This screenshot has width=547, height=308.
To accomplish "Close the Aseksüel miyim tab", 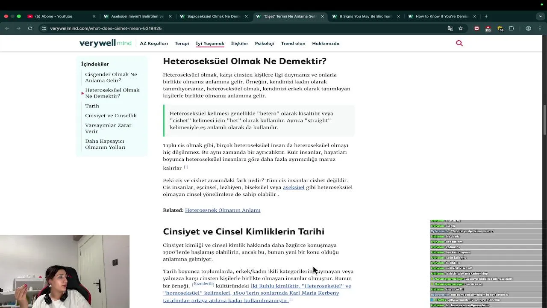I will [170, 16].
